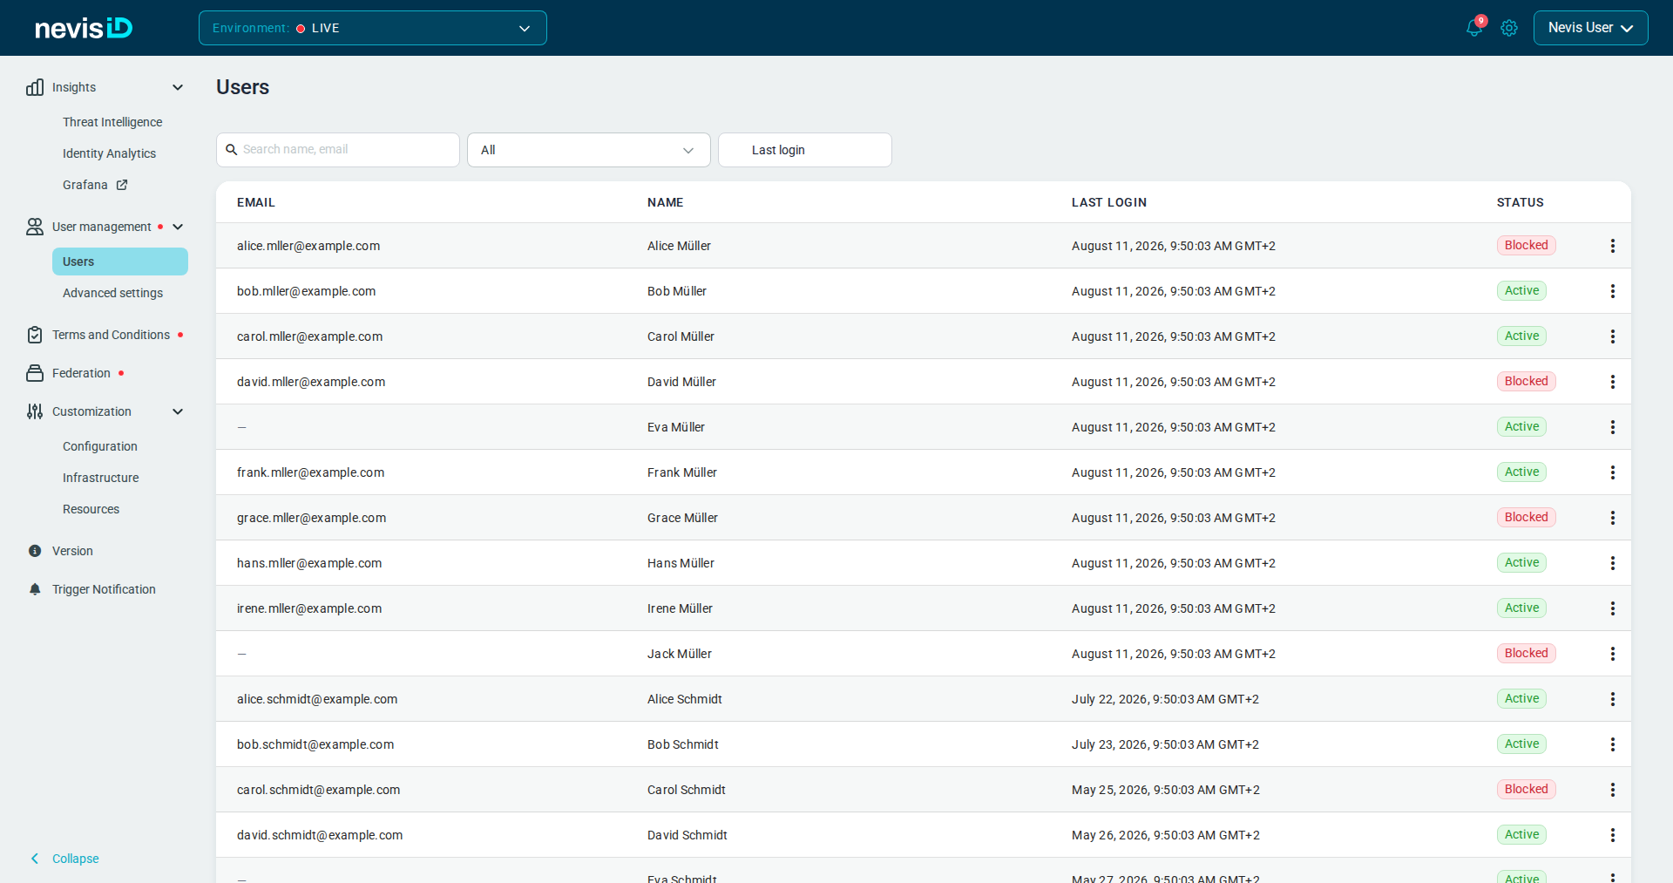Open Infrastructure under Customization

[x=100, y=478]
